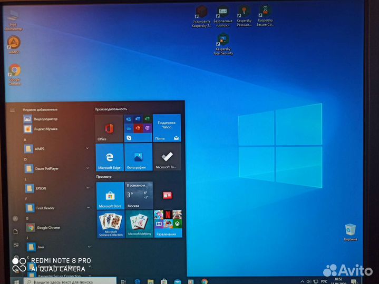This screenshot has height=284, width=379.
Task: Open the EPSON folder entry
Action: (x=58, y=188)
